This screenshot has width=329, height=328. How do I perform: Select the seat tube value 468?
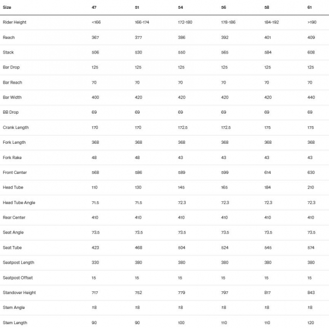[x=138, y=248]
